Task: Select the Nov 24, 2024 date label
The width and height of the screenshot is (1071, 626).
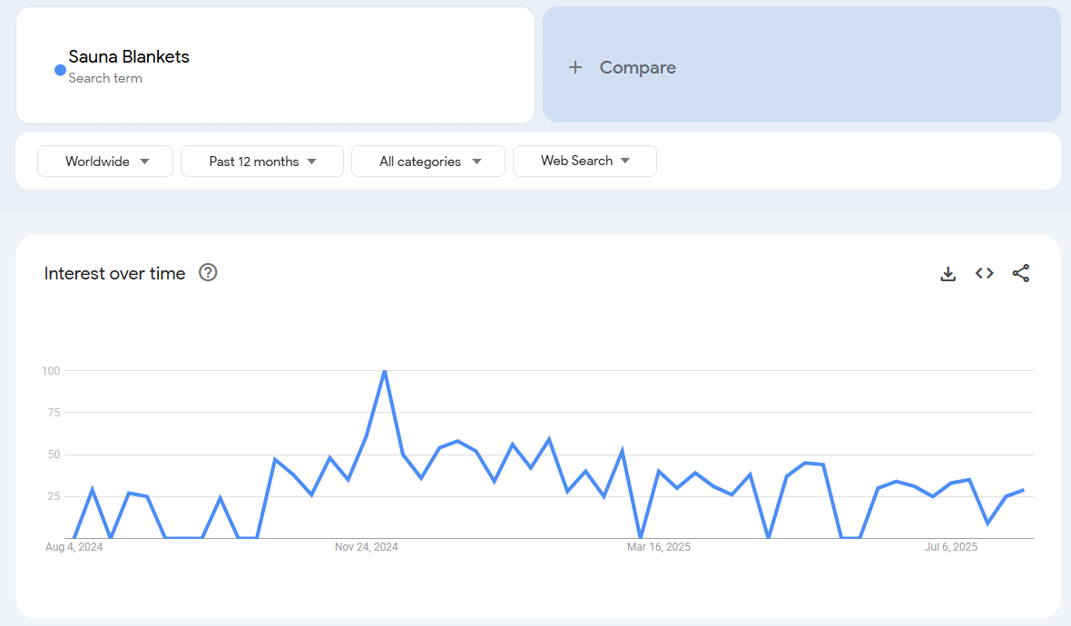Action: [367, 547]
